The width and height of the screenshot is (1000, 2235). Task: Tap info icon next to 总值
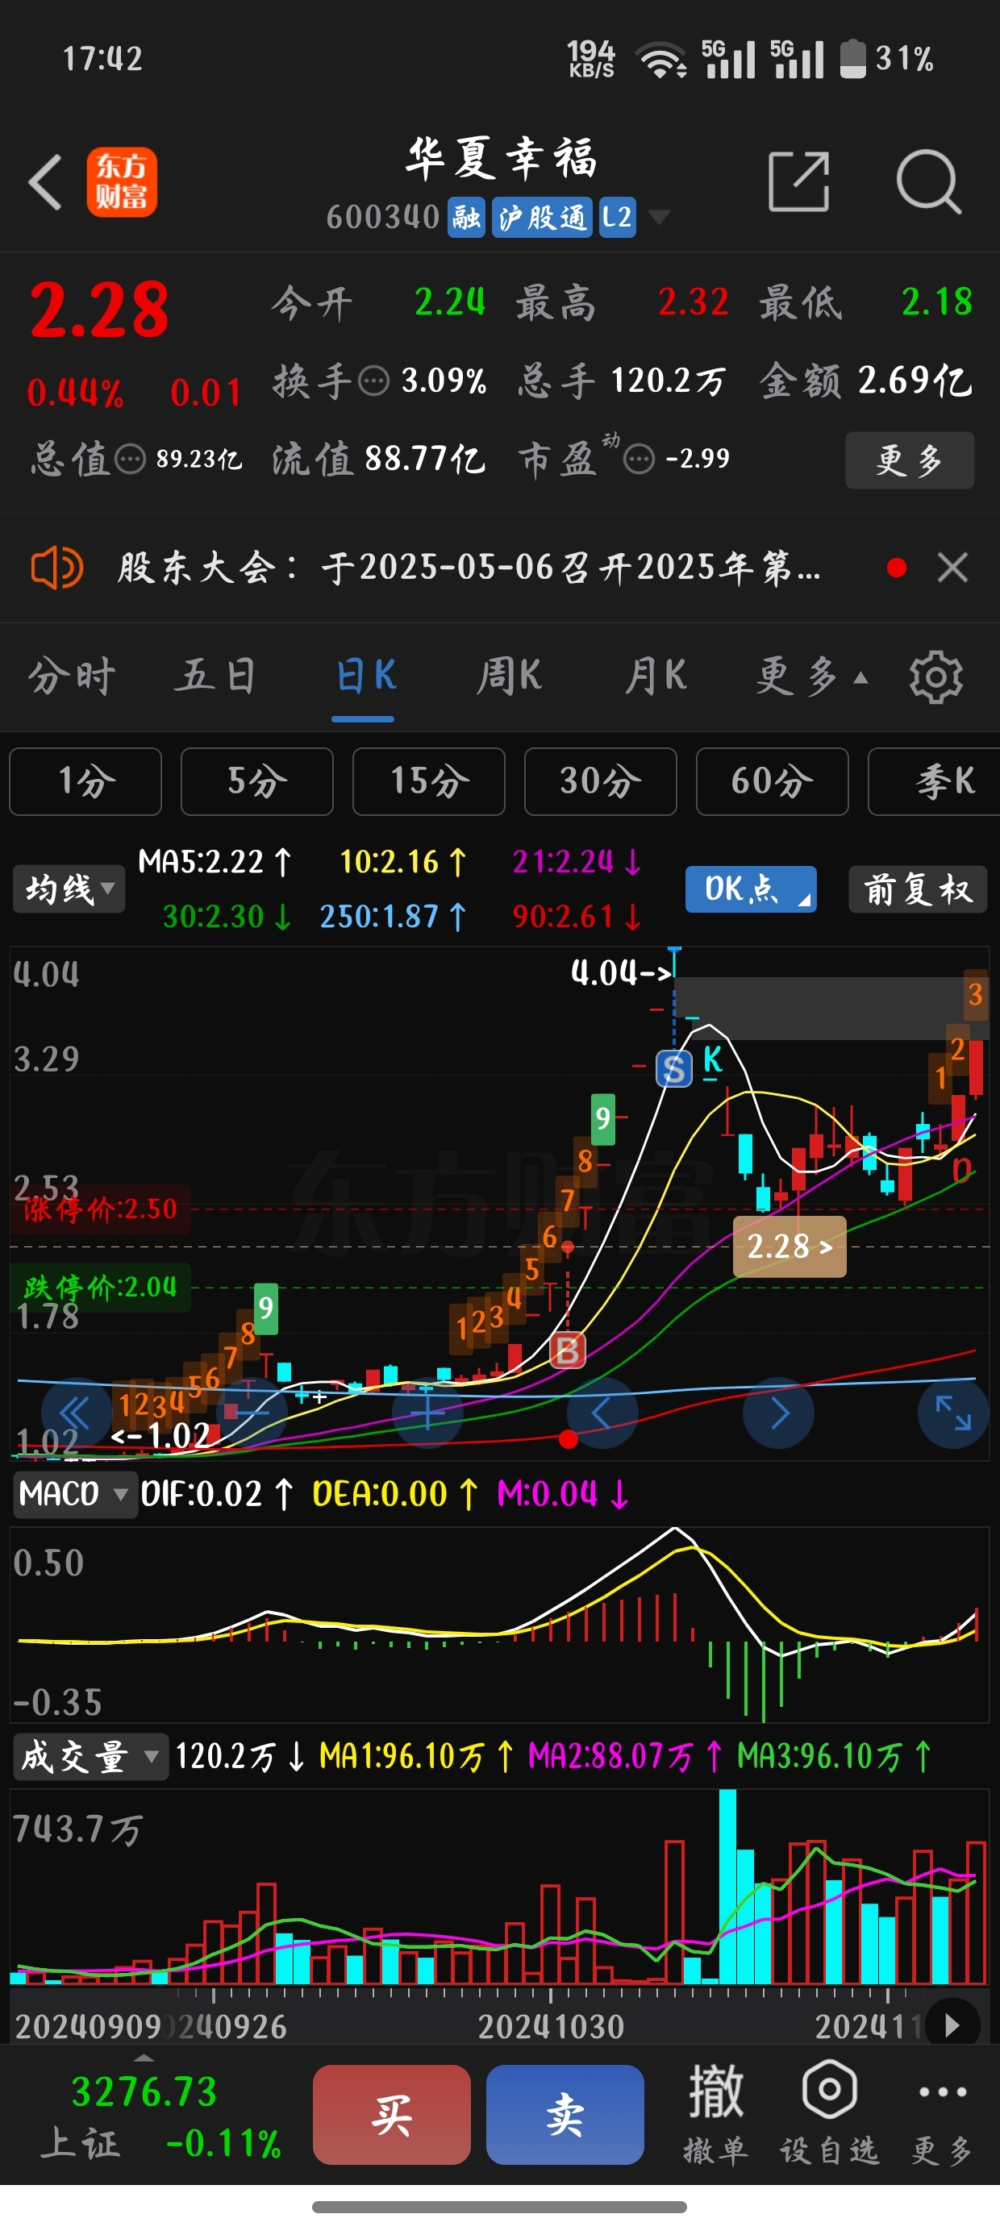[x=130, y=459]
